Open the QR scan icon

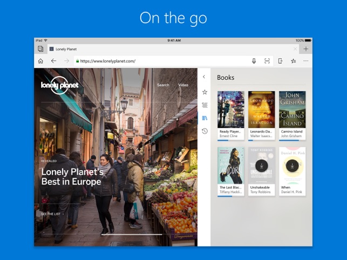click(x=267, y=61)
